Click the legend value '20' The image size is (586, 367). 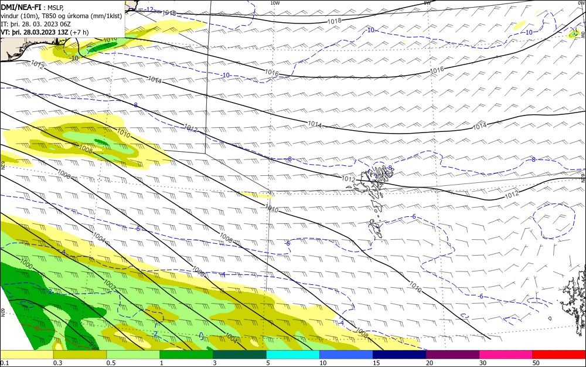[x=430, y=363]
